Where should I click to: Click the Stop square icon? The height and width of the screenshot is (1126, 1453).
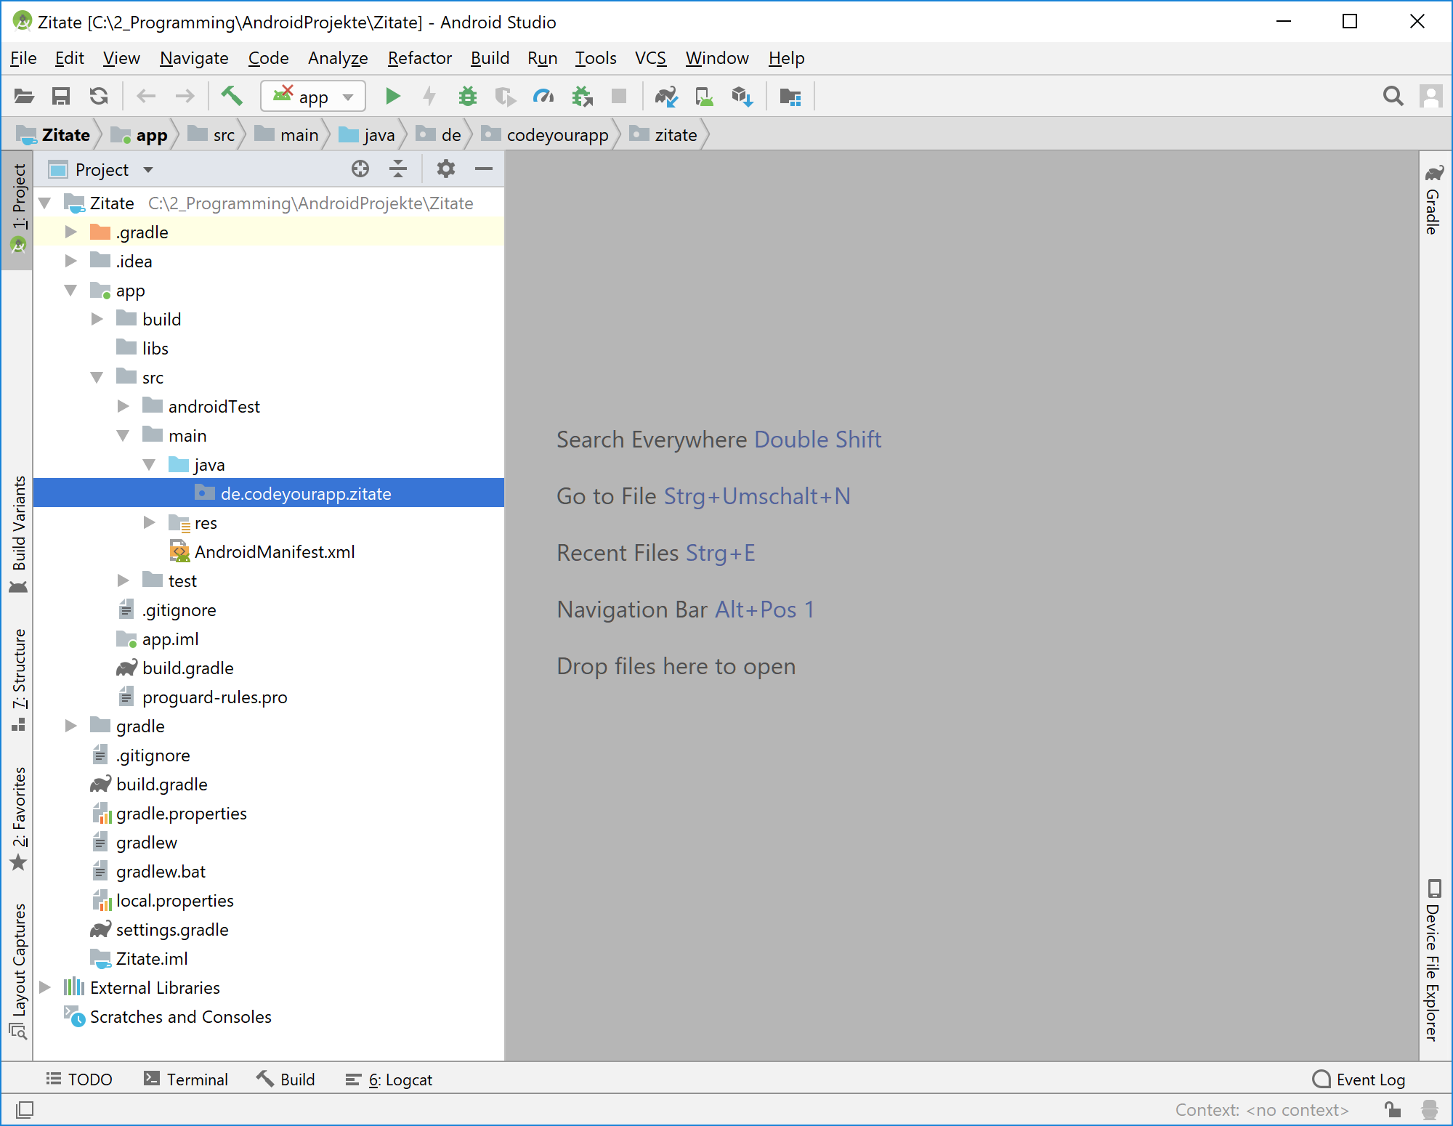(x=619, y=96)
